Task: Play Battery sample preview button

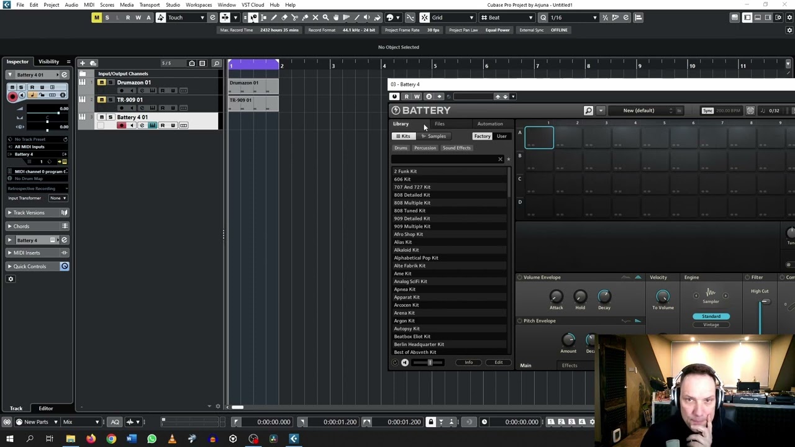Action: tap(405, 363)
